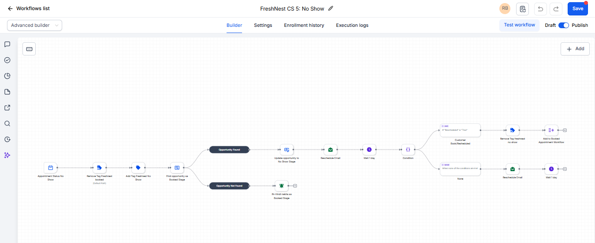Click the Publish label
595x243 pixels.
click(580, 26)
